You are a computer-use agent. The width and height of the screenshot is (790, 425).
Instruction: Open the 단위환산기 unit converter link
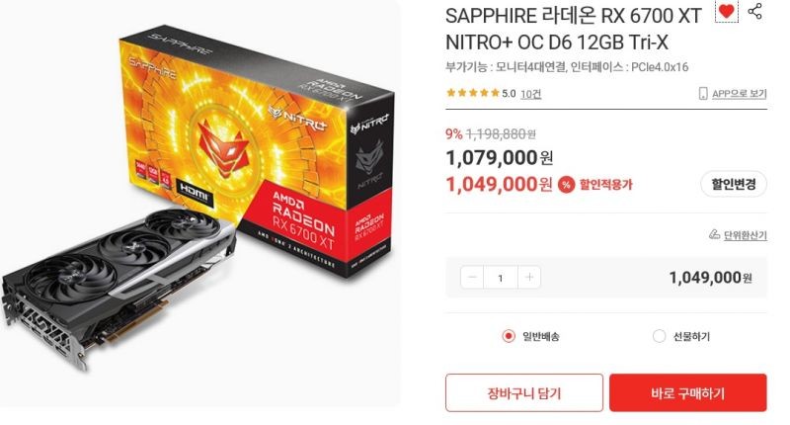pyautogui.click(x=746, y=235)
